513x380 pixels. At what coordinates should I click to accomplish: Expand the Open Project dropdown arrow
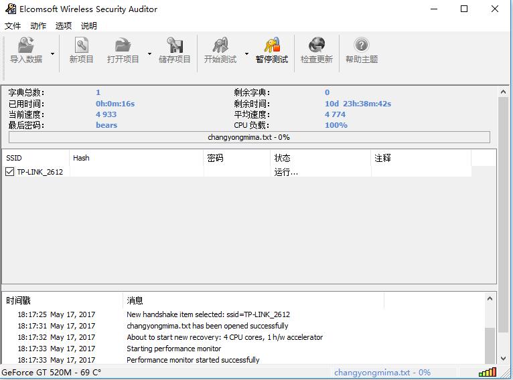point(149,54)
